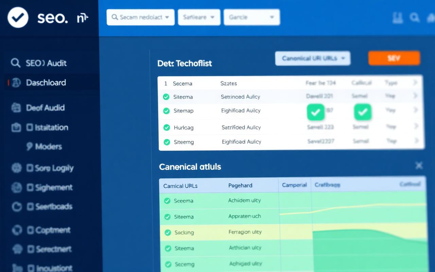Image resolution: width=435 pixels, height=272 pixels.
Task: Close the Canenical atluls panel
Action: coord(419,166)
